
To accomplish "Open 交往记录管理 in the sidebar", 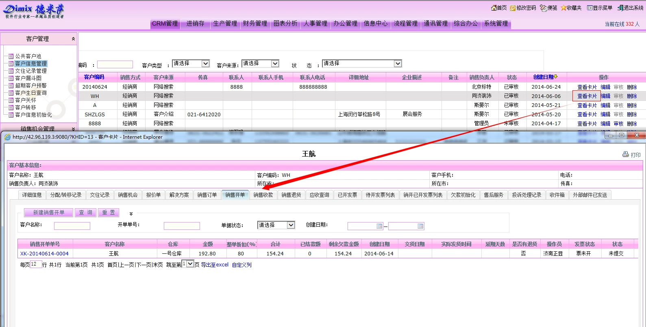I will [x=31, y=71].
